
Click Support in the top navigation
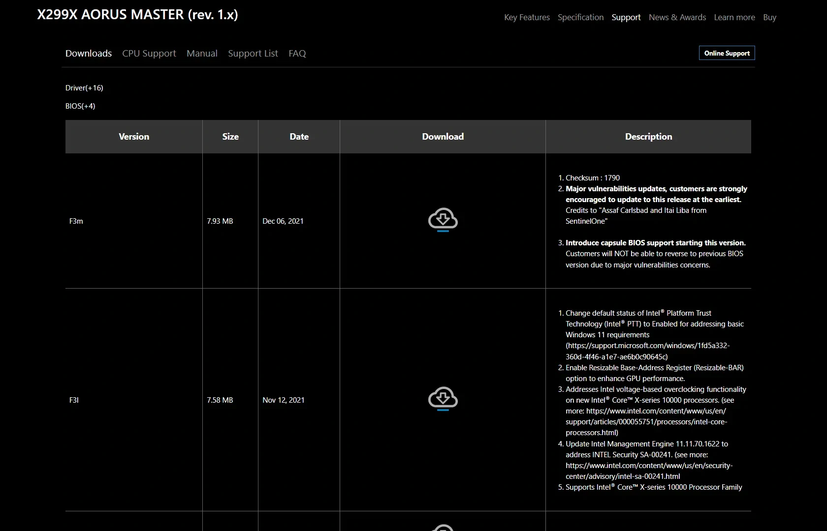click(x=626, y=17)
